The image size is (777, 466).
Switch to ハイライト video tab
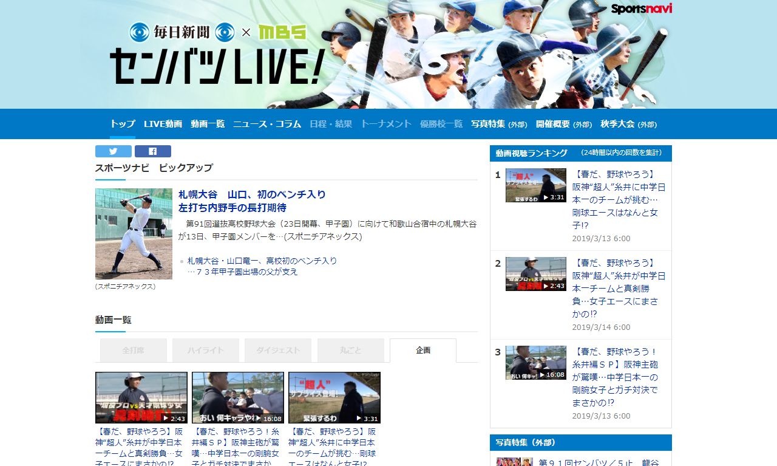[206, 351]
